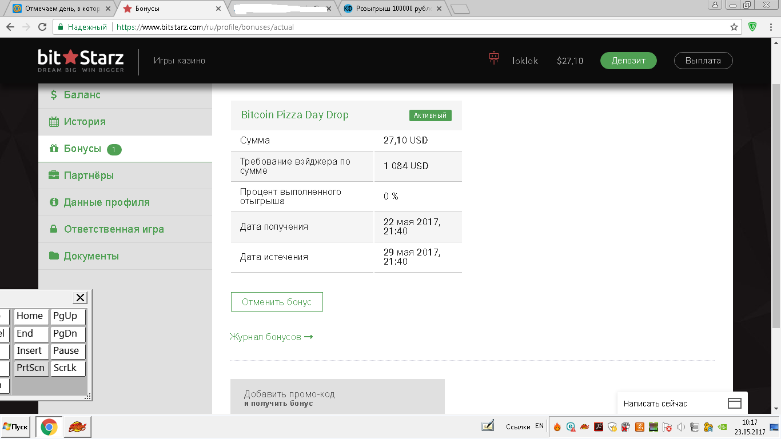The height and width of the screenshot is (439, 781).
Task: Select Партнёры in sidebar menu
Action: coord(89,175)
